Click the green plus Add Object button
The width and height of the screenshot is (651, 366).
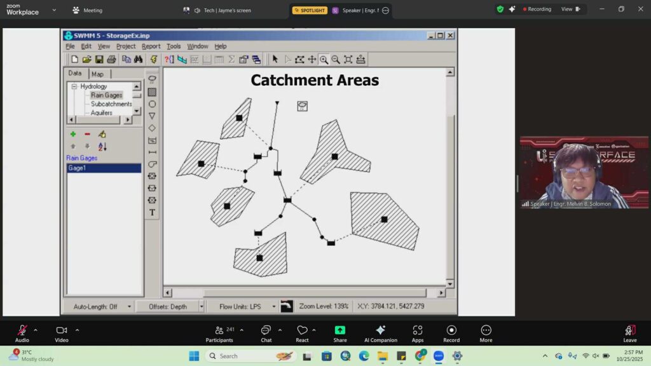(73, 134)
